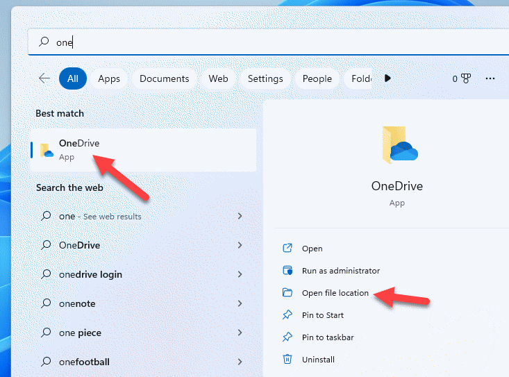Click the magnifier icon beside 'onefootball'

46,362
